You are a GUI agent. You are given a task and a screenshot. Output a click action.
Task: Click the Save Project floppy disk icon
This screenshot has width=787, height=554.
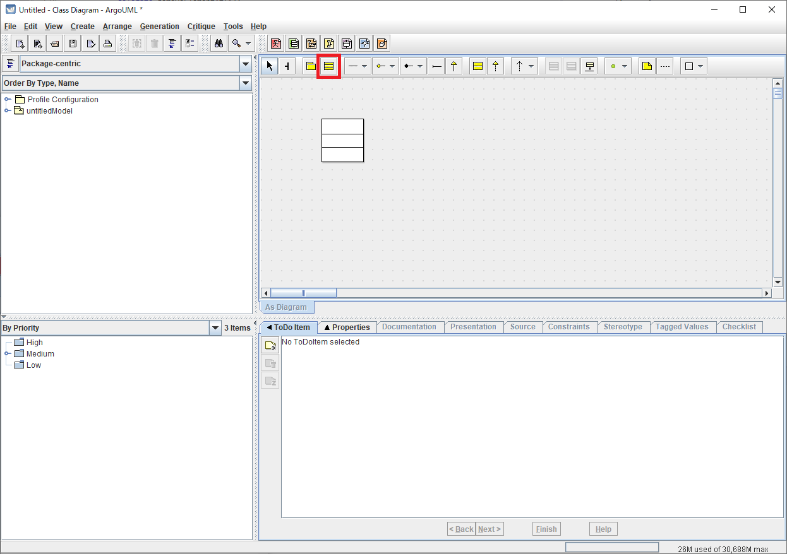[73, 44]
